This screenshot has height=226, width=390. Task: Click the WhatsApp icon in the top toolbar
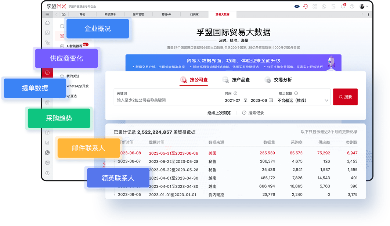[324, 6]
